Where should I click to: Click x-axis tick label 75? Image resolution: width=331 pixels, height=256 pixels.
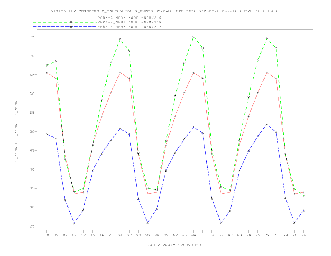[x=276, y=235]
